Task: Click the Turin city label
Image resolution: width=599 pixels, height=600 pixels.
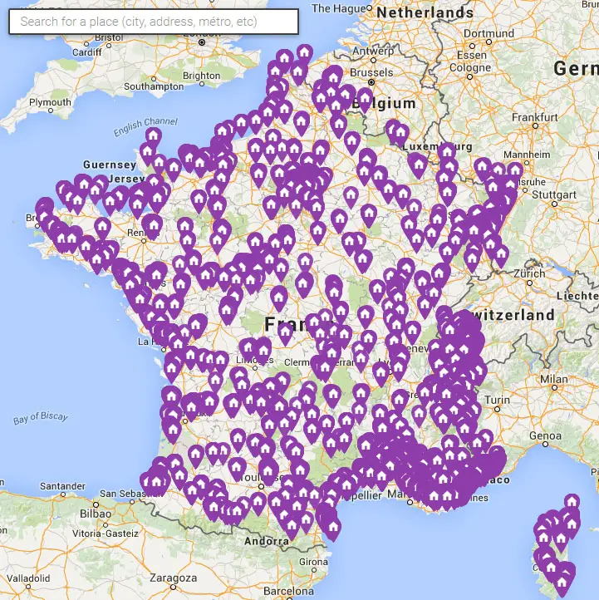Action: pos(497,401)
